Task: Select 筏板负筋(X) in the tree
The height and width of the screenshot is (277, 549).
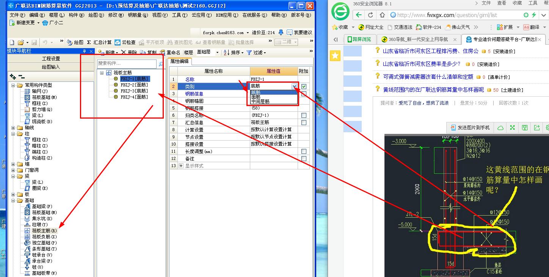Action: tap(41, 237)
